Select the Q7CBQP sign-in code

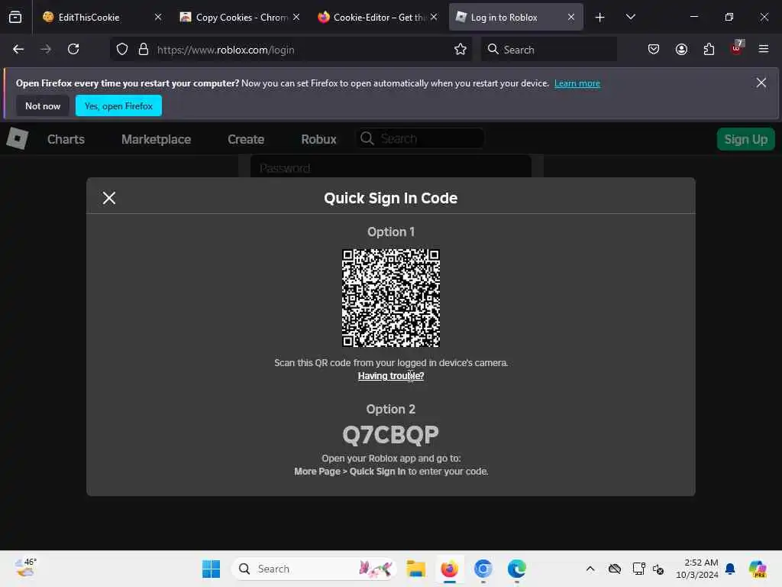(390, 435)
